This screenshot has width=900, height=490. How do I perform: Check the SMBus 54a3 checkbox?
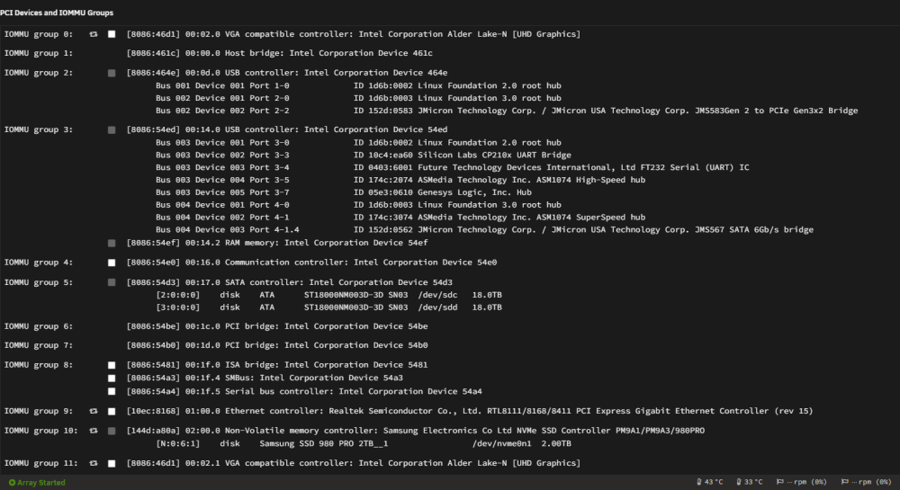click(x=112, y=379)
